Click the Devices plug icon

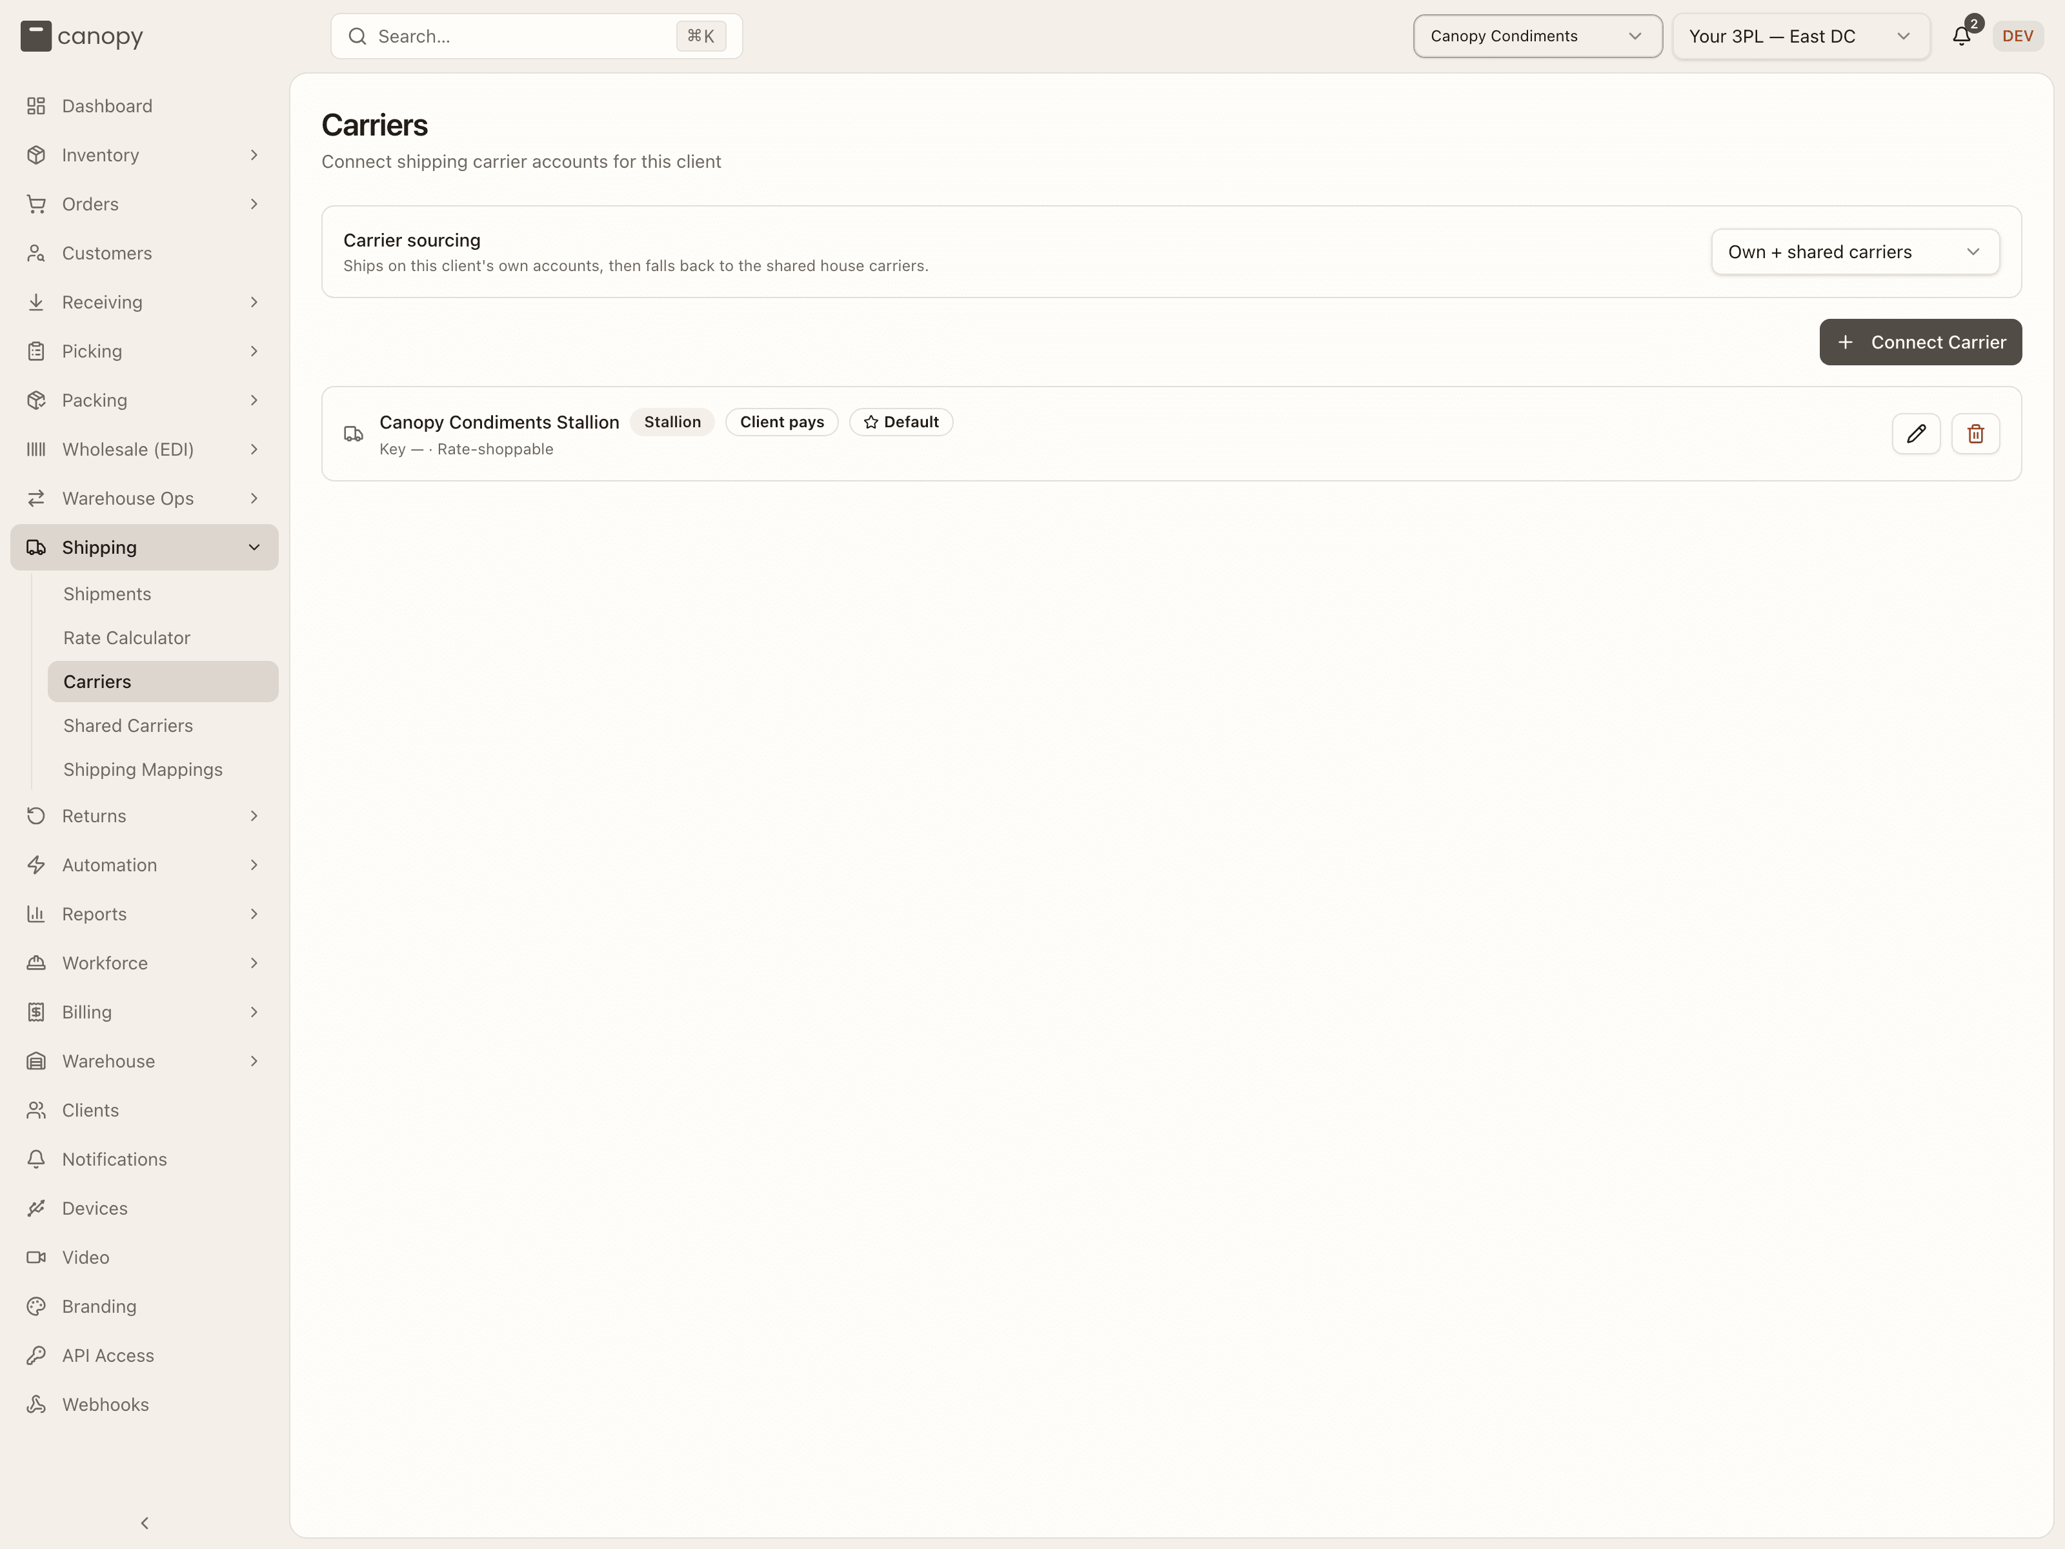(36, 1208)
